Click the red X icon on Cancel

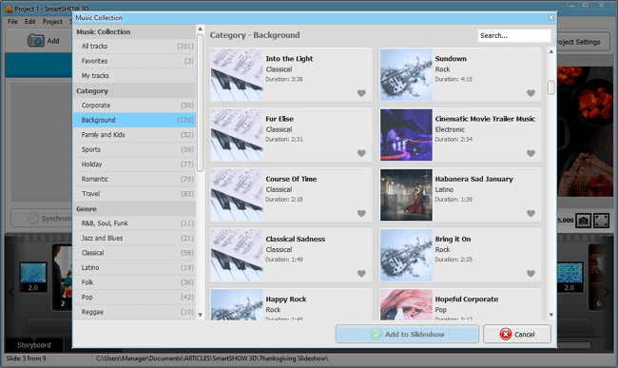[506, 334]
